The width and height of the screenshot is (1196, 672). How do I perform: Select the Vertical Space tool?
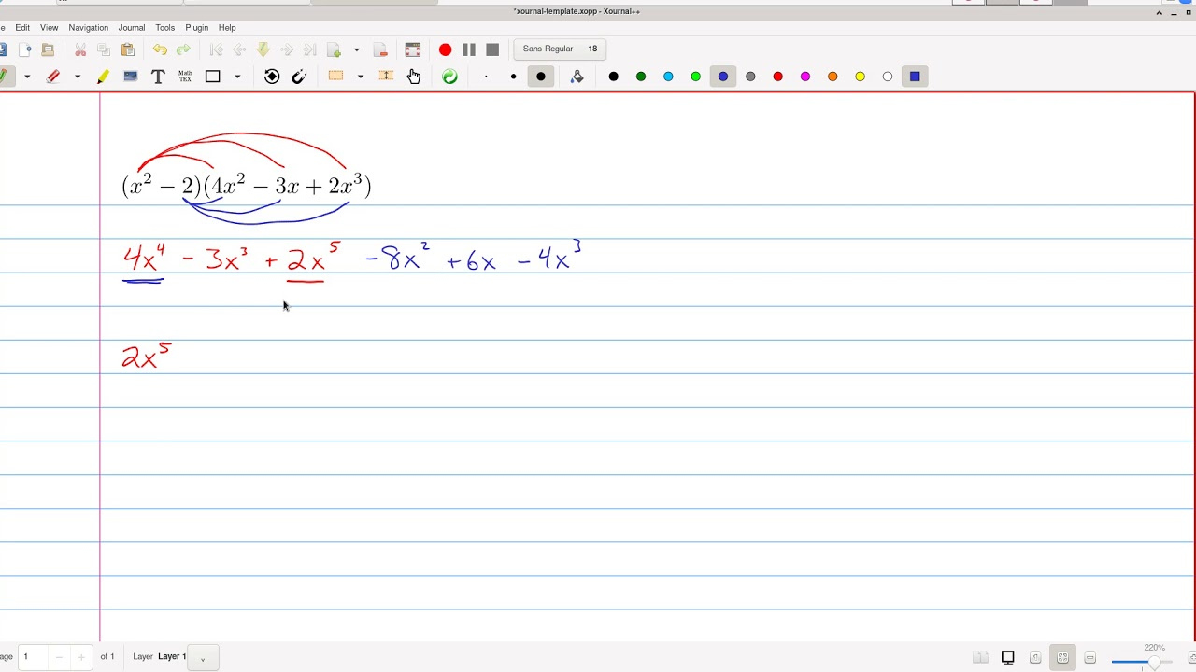(386, 77)
